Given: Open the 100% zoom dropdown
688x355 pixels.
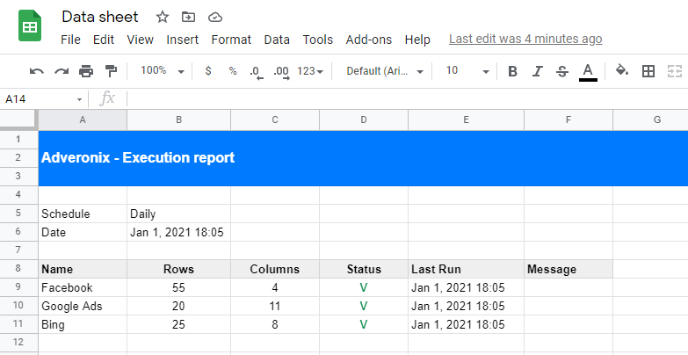Looking at the screenshot, I should click(x=162, y=70).
